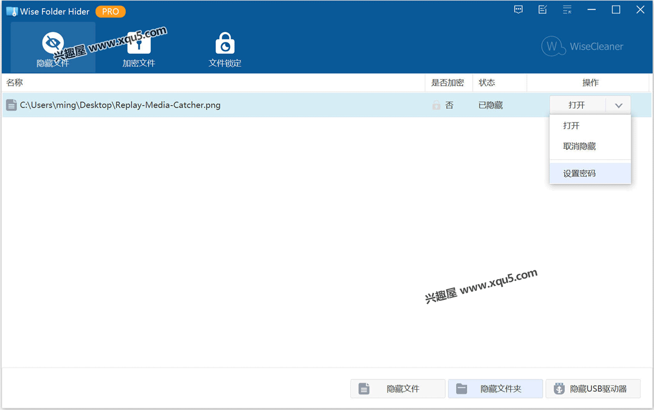This screenshot has height=410, width=654.
Task: Open the feedback chat icon in title bar
Action: [518, 10]
